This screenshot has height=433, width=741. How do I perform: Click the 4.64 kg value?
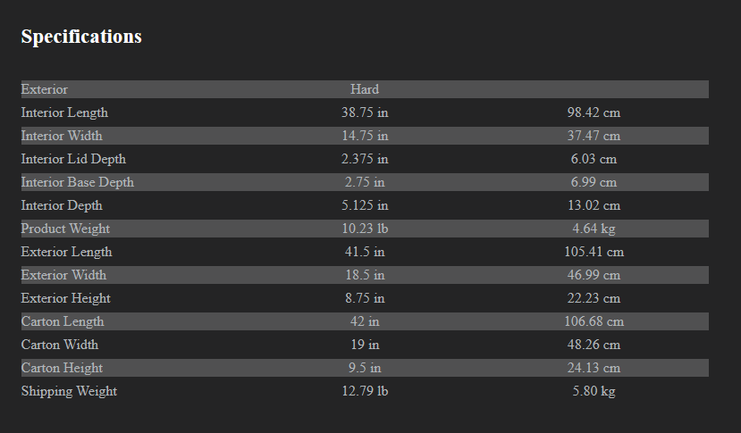(x=594, y=229)
